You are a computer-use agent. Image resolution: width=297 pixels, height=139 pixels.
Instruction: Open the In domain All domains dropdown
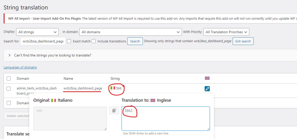click(130, 32)
